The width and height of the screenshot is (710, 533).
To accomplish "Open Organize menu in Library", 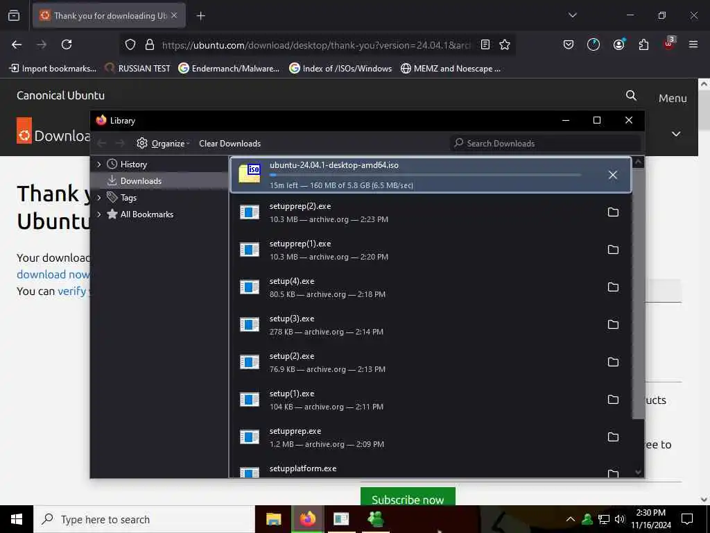I will [x=163, y=143].
